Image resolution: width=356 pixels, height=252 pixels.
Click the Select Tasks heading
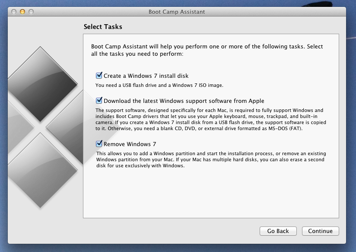103,27
